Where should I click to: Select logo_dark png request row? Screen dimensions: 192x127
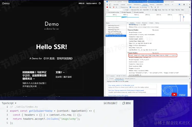point(116,32)
